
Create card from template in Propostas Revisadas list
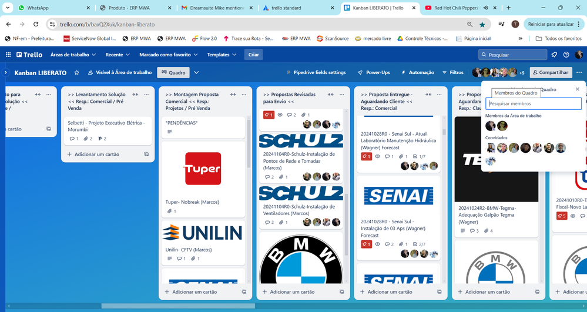342,292
